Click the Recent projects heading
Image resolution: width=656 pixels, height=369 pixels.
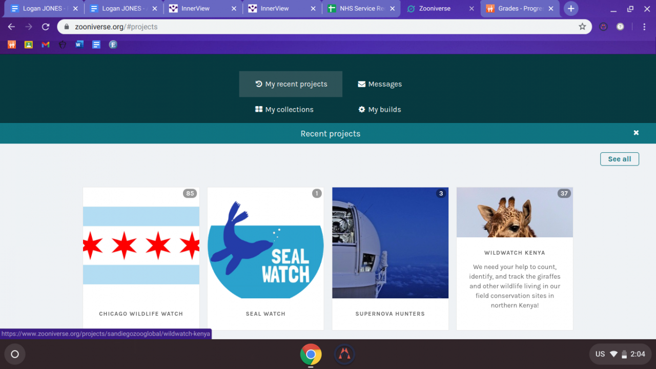pyautogui.click(x=331, y=134)
